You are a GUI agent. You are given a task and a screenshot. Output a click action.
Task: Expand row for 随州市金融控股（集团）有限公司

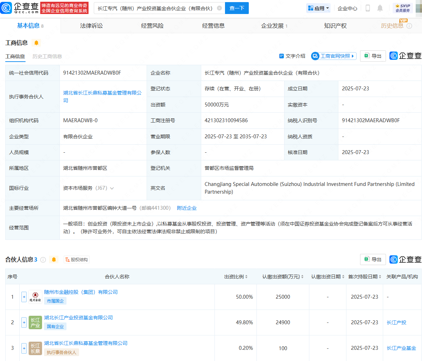24,297
